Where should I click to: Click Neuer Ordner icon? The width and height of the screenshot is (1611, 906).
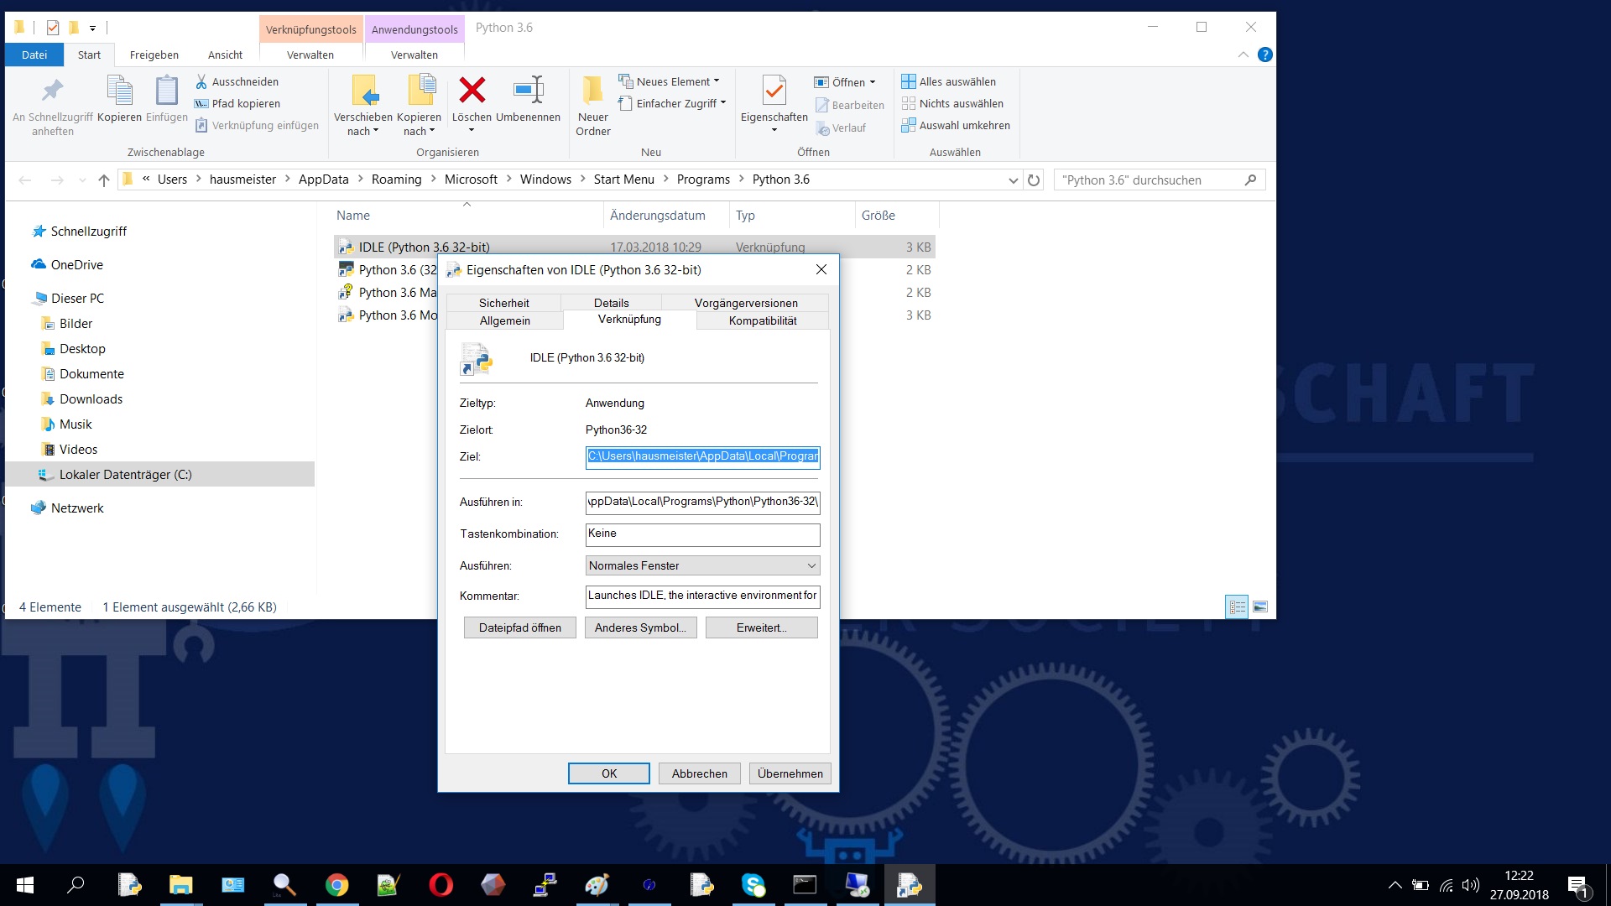pyautogui.click(x=592, y=90)
